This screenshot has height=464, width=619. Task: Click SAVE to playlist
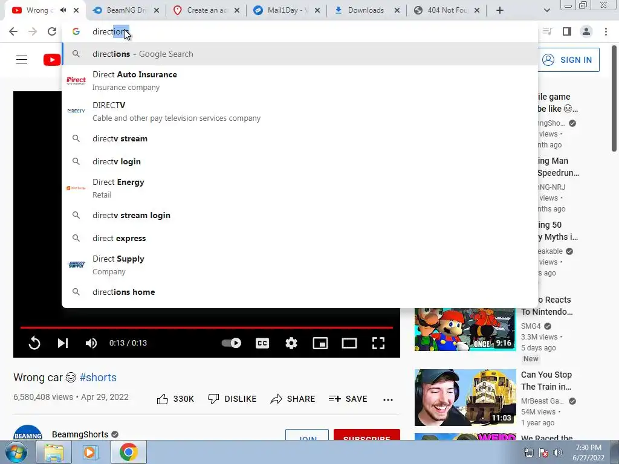(348, 399)
